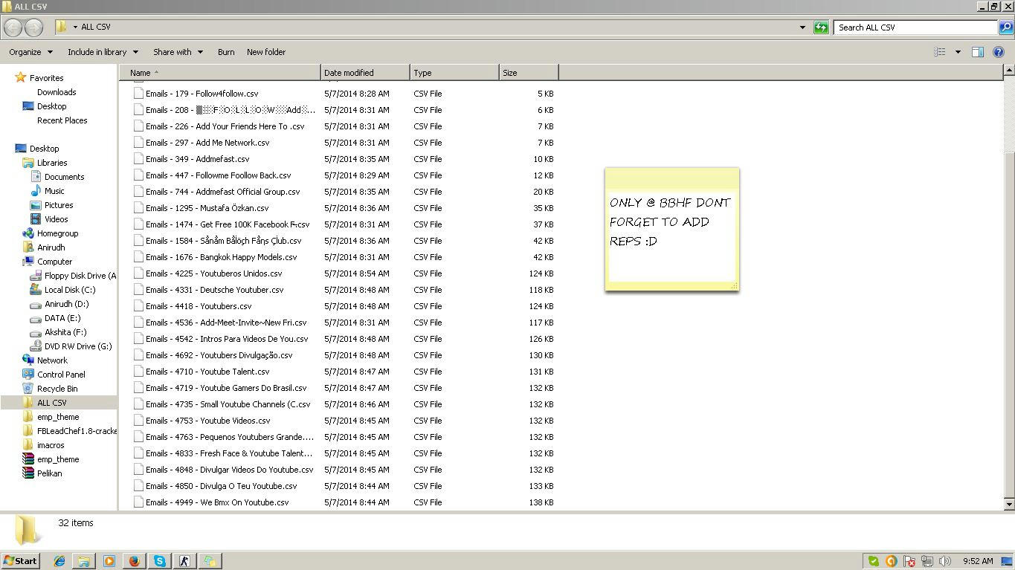
Task: Select Floppy Disk Drive in sidebar
Action: click(80, 276)
